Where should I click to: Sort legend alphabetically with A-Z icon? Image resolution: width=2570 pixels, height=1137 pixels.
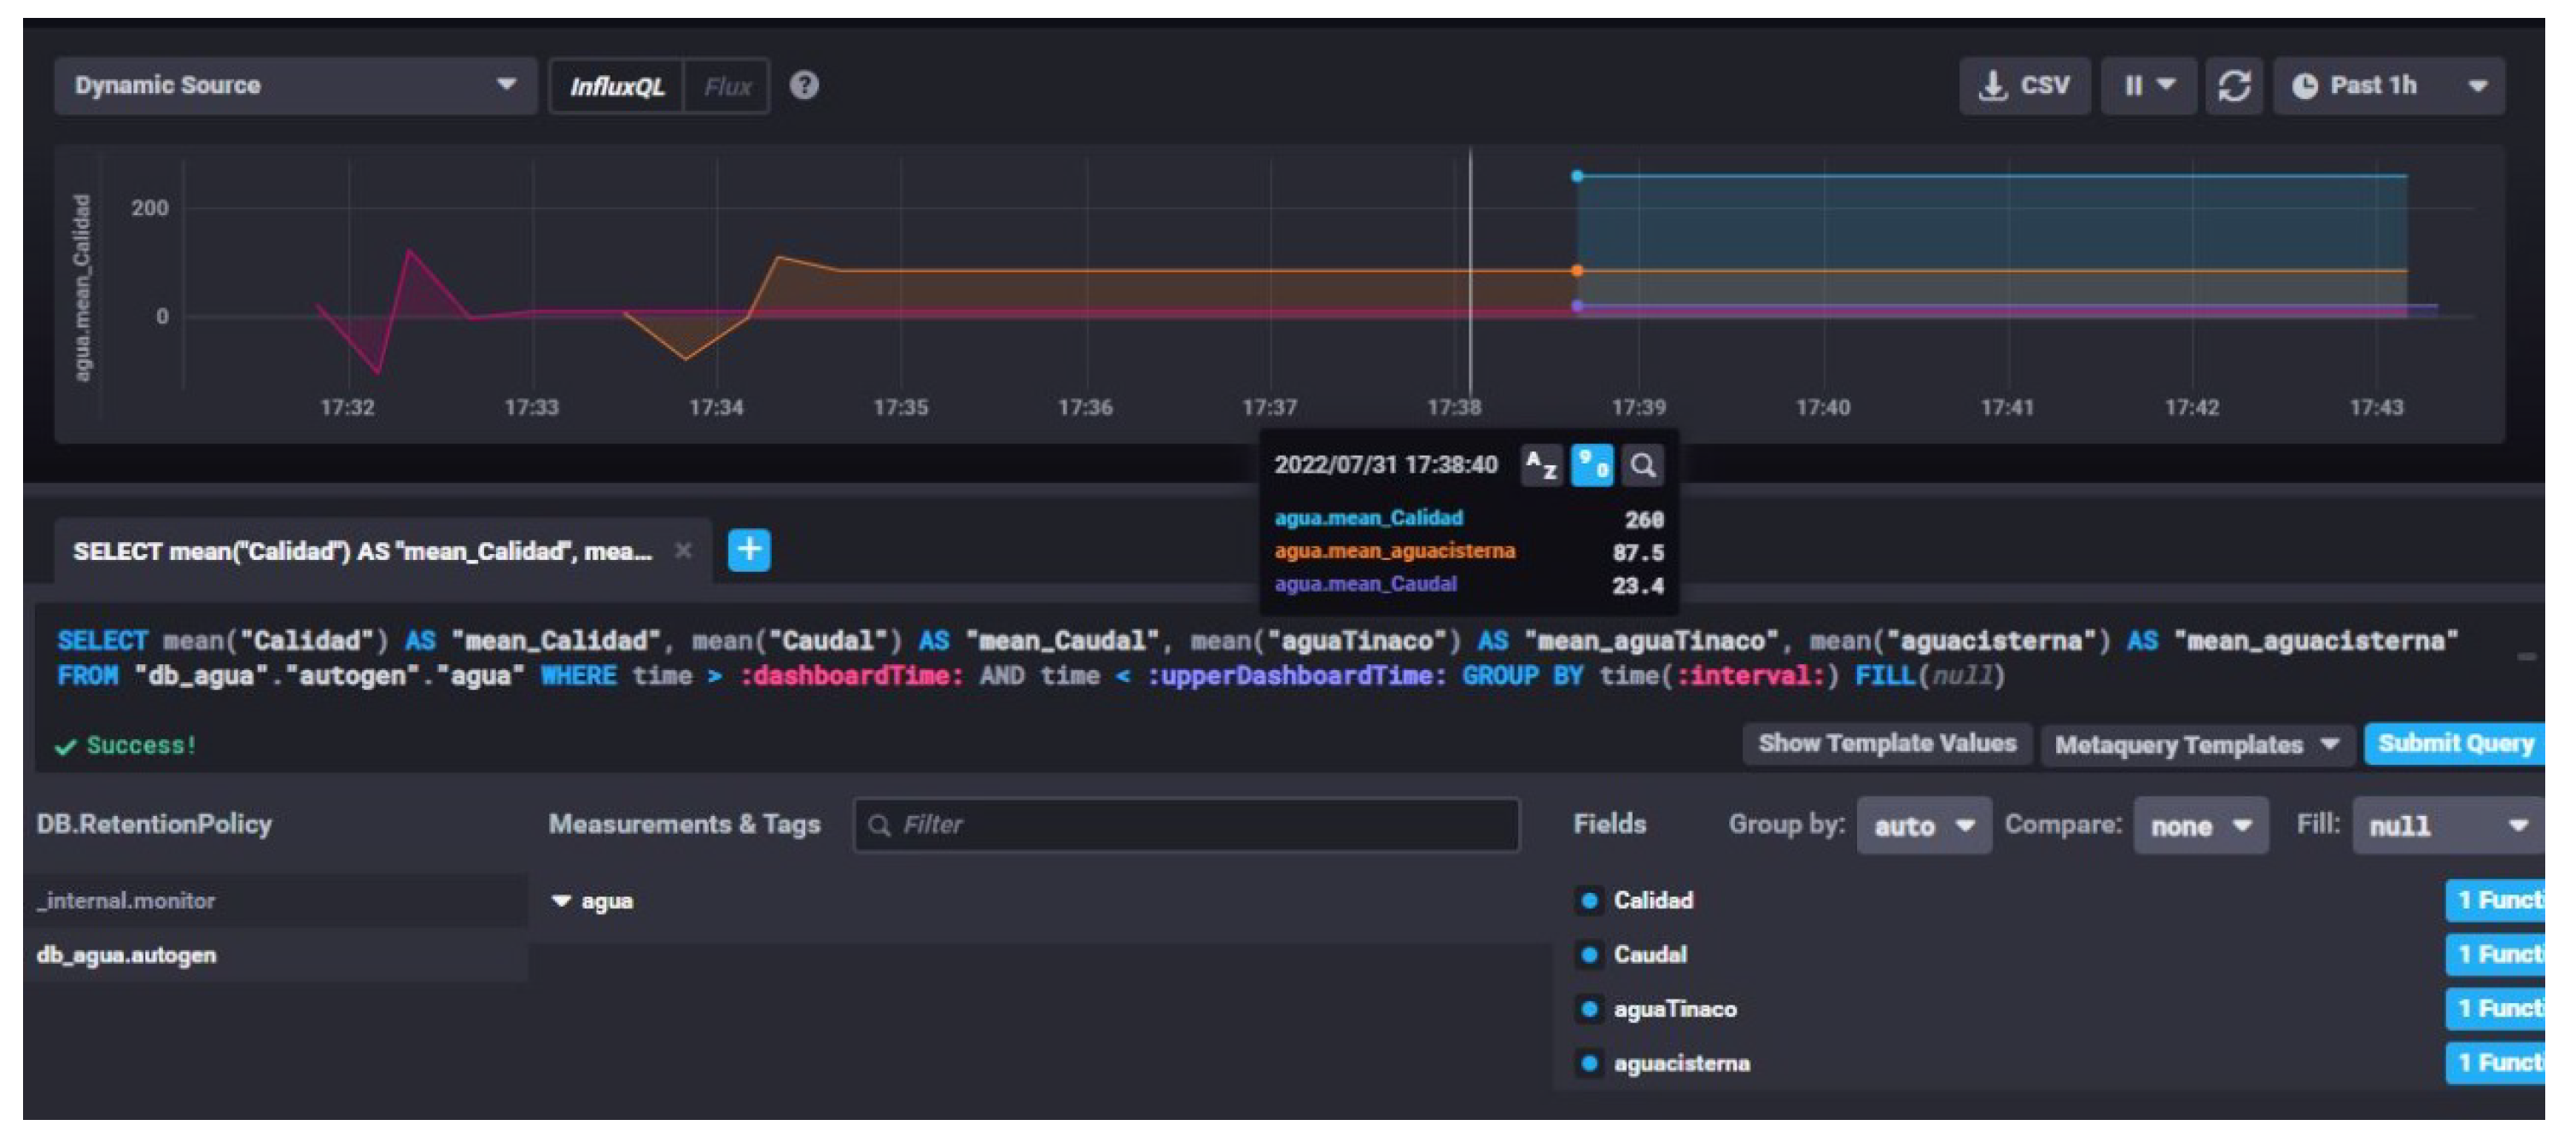[1540, 464]
